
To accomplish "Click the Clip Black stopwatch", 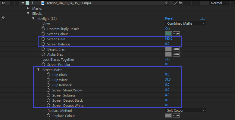I will click(x=48, y=75).
